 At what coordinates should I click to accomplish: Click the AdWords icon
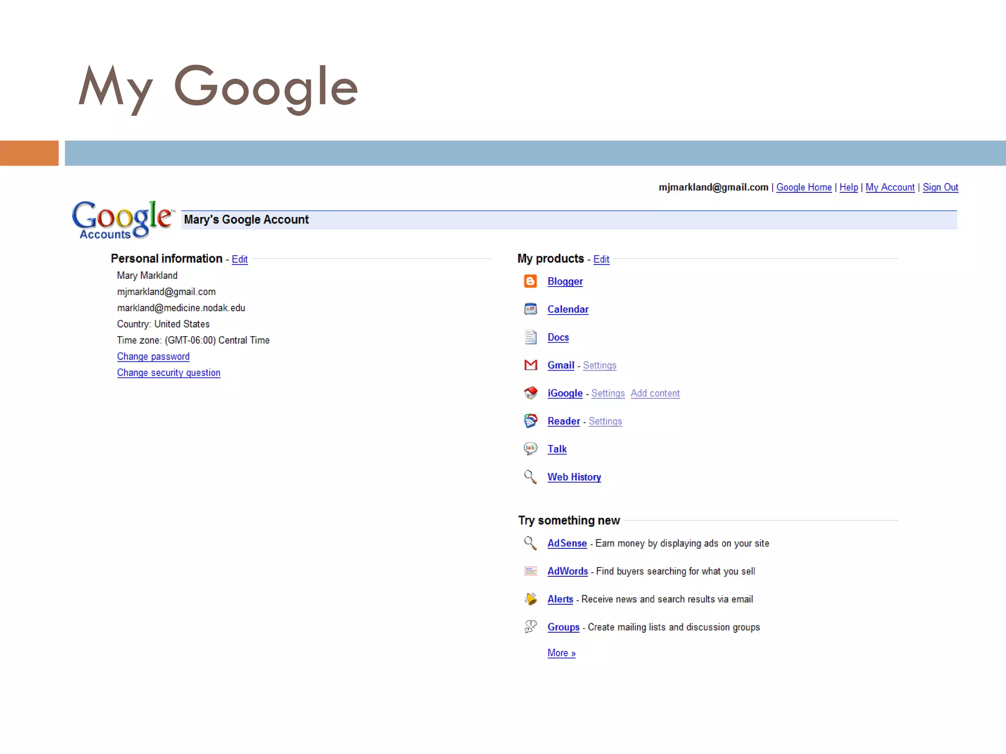point(531,571)
